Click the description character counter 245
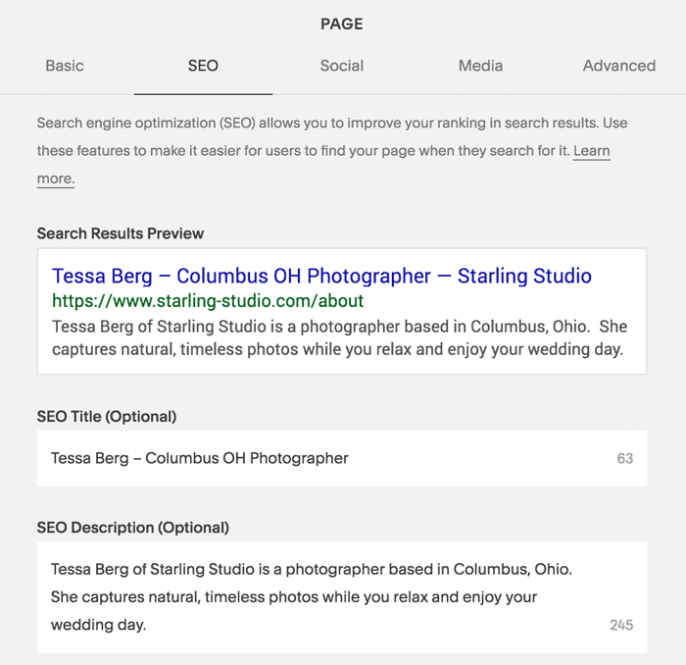Image resolution: width=686 pixels, height=665 pixels. [621, 625]
